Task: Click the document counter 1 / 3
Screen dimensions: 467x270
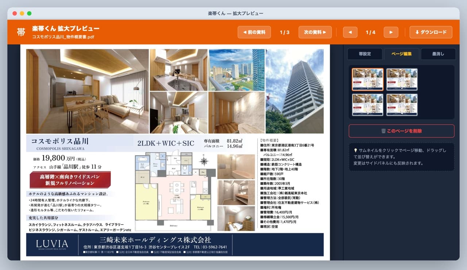Action: coord(285,32)
